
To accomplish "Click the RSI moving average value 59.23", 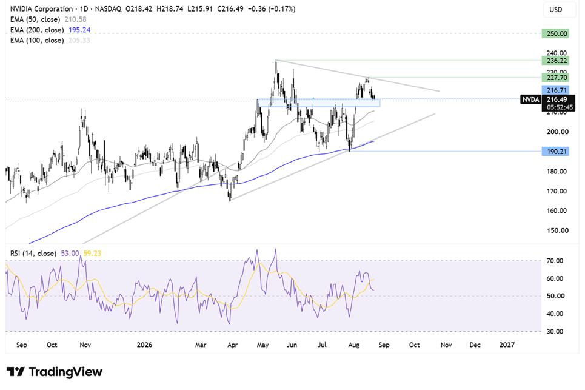I will click(92, 253).
